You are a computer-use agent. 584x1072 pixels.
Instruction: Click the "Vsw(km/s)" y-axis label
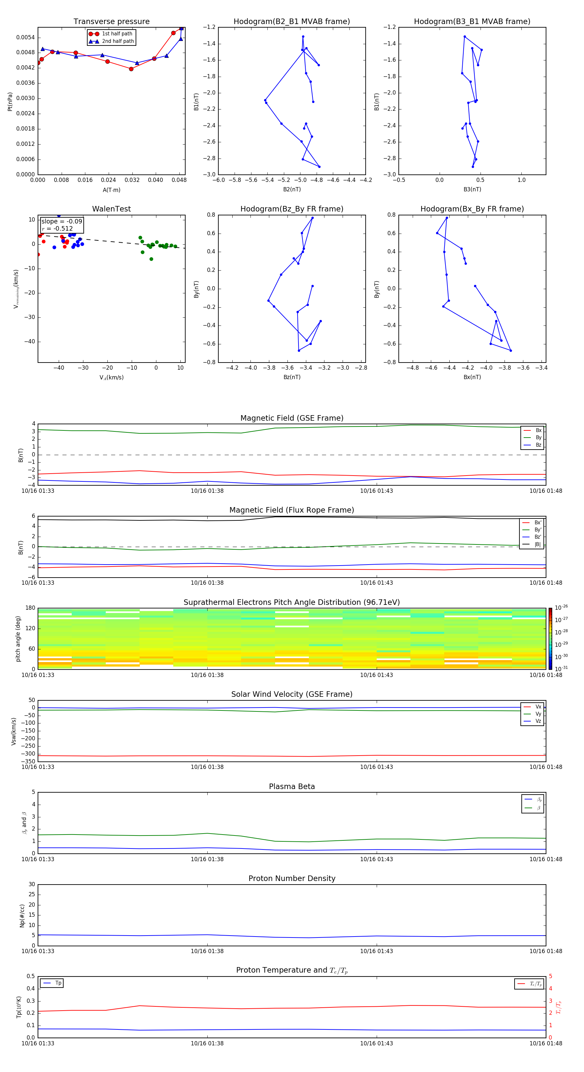click(14, 731)
